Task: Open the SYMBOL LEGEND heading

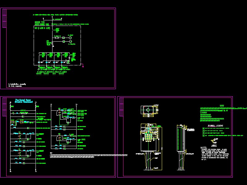Action: tap(216, 126)
